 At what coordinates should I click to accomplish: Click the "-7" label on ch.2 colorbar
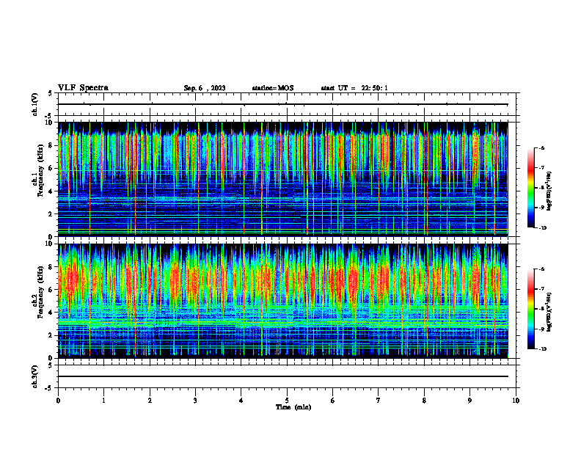(x=541, y=289)
